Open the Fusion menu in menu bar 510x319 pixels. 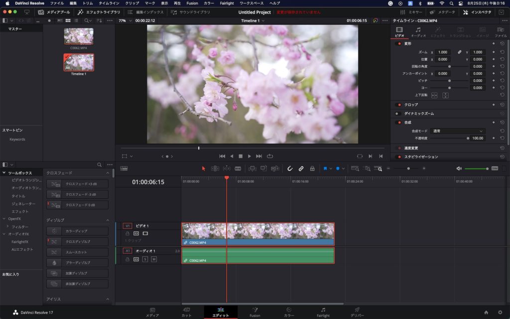click(x=192, y=3)
